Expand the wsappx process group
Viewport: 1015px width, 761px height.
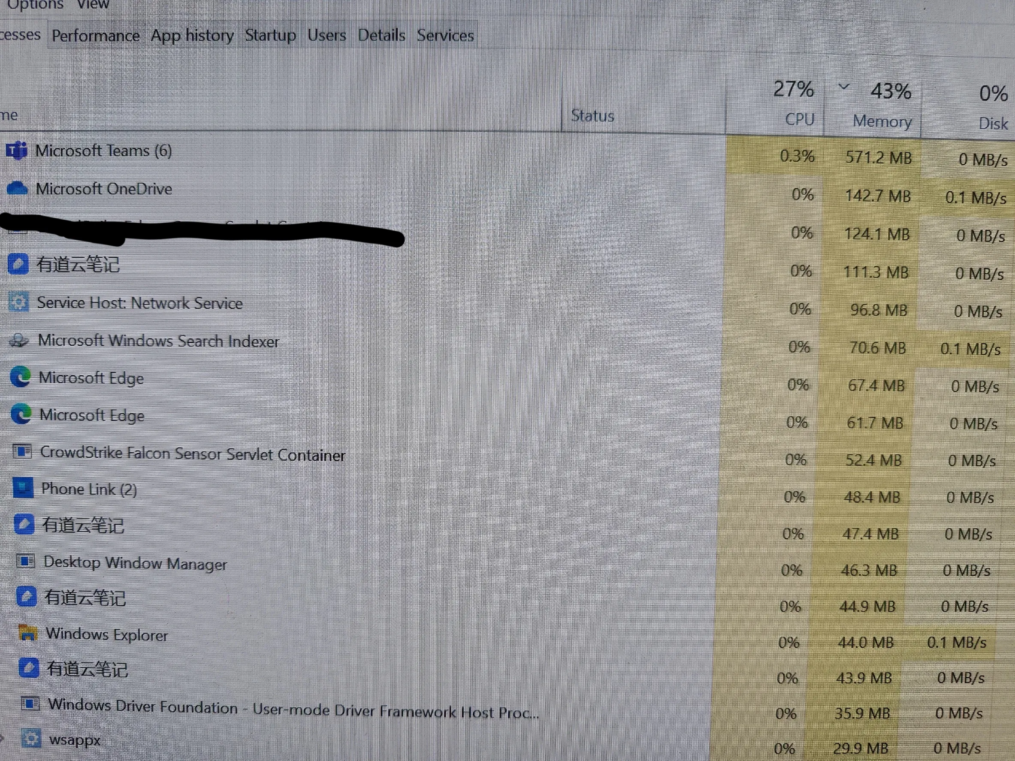coord(2,738)
